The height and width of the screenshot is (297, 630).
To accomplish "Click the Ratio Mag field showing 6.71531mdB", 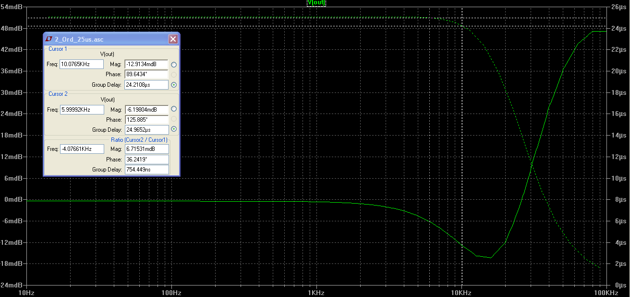I will pyautogui.click(x=146, y=149).
